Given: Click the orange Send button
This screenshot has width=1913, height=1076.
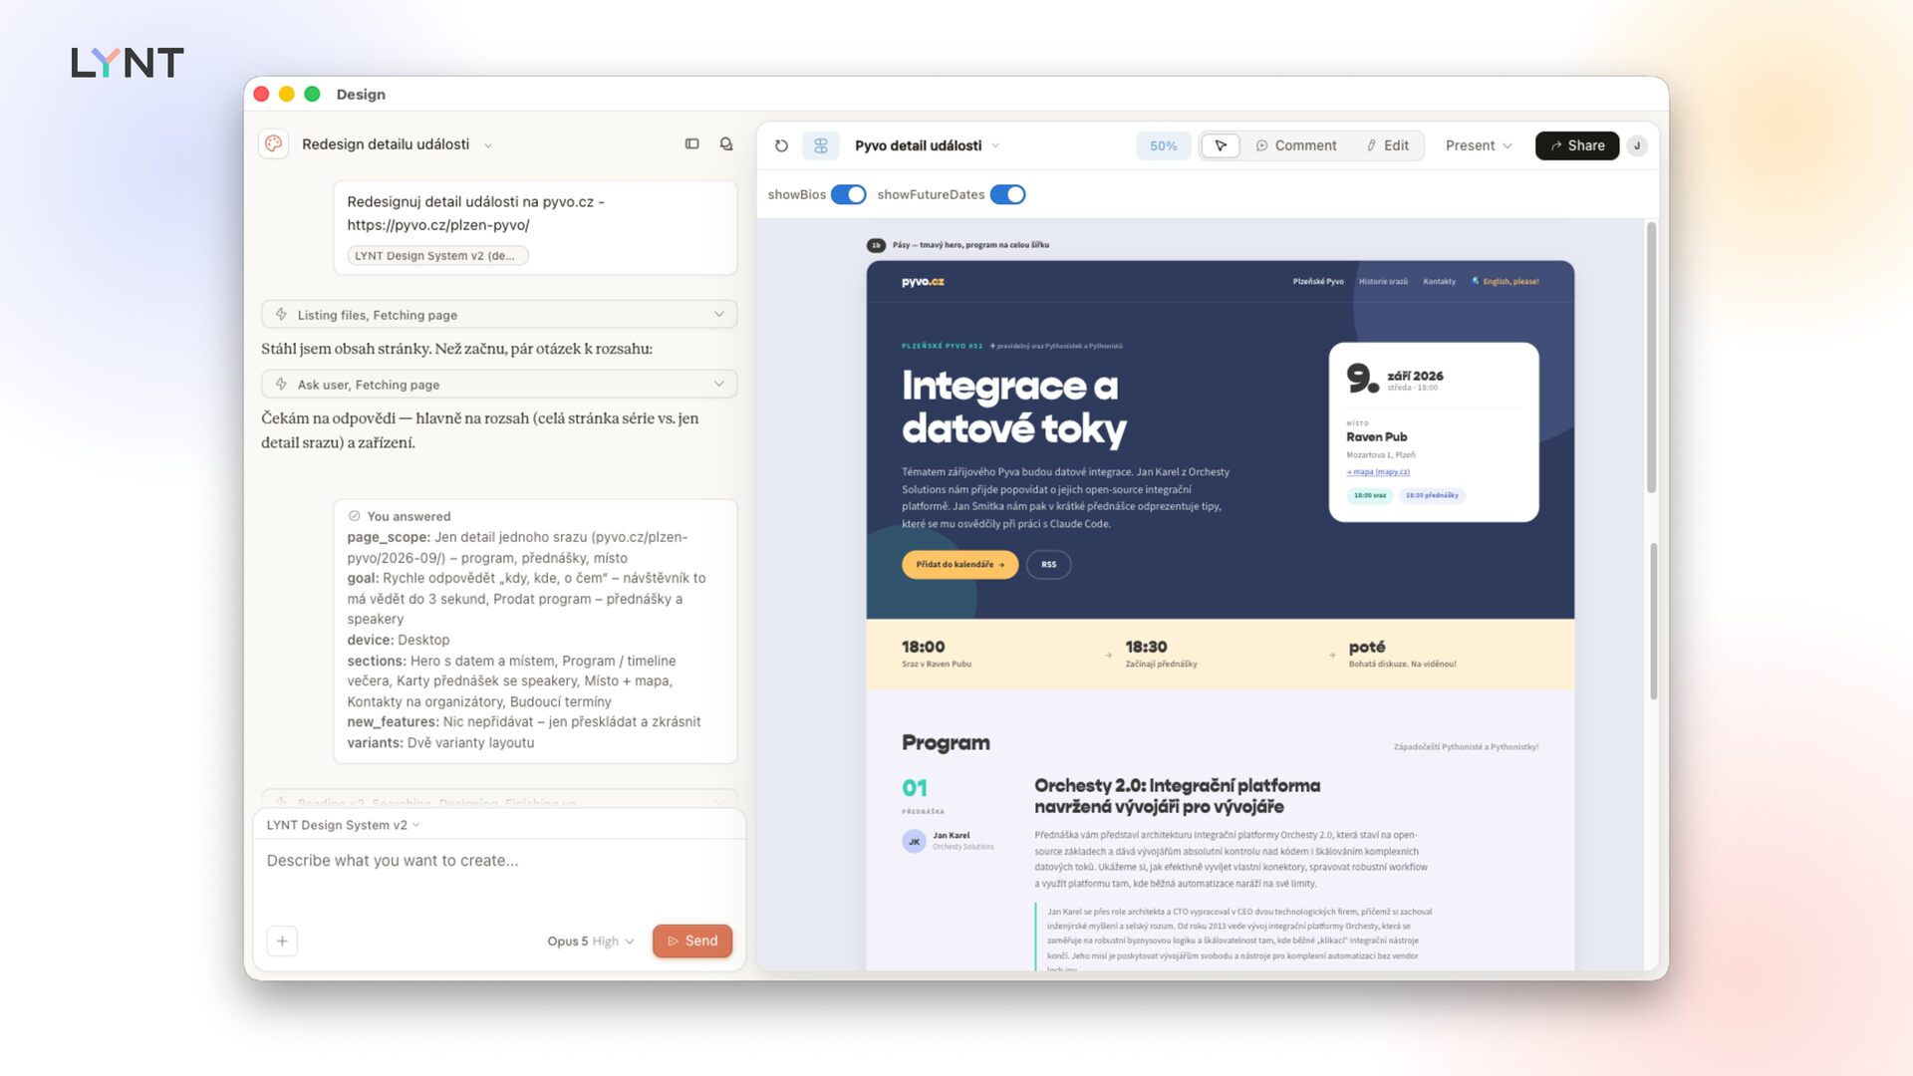Looking at the screenshot, I should [692, 941].
